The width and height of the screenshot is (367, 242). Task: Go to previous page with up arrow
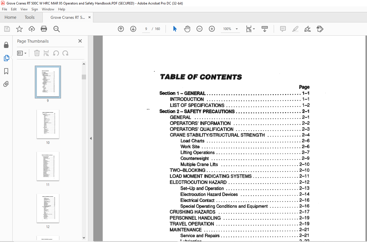(x=121, y=29)
